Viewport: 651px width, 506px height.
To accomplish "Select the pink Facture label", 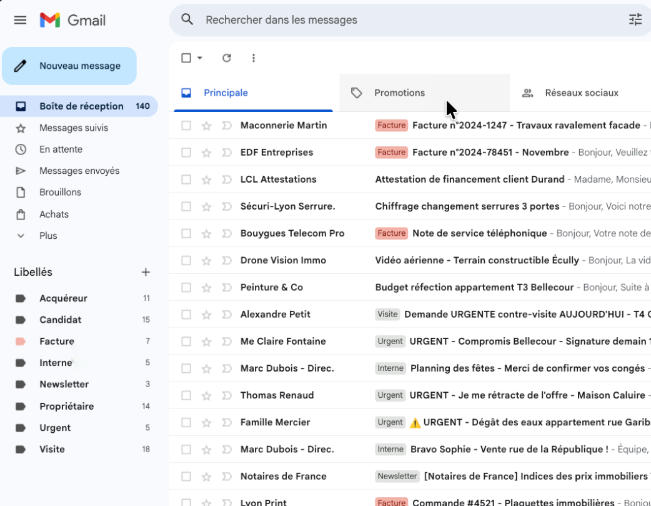I will pos(56,342).
